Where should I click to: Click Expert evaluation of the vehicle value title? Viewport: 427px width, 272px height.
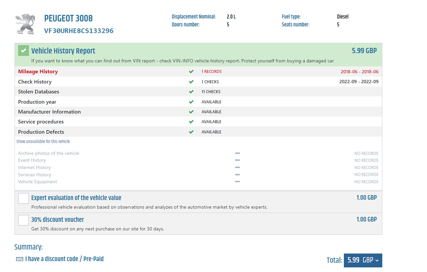(76, 198)
